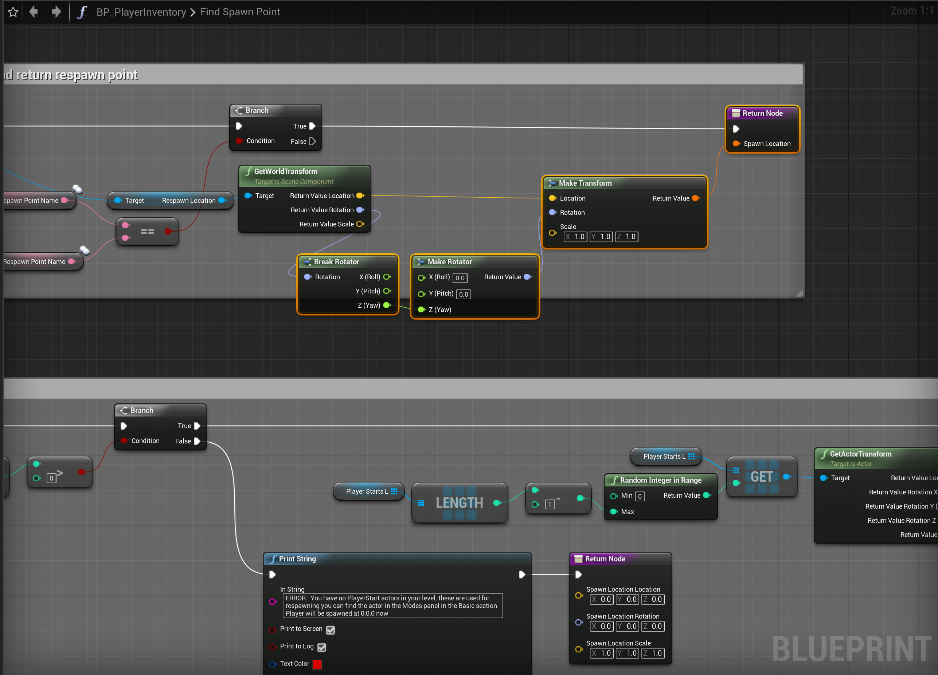938x675 pixels.
Task: Click the Random Integer in Range Min field
Action: pos(640,496)
